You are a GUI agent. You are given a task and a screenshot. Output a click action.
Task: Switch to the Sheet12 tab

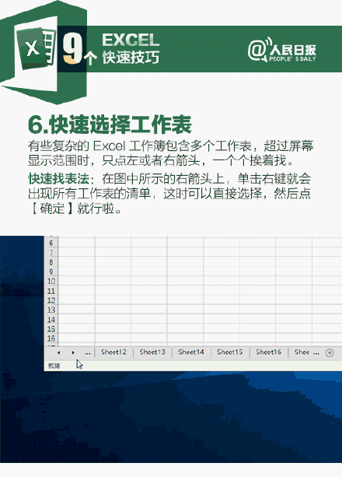coord(113,352)
